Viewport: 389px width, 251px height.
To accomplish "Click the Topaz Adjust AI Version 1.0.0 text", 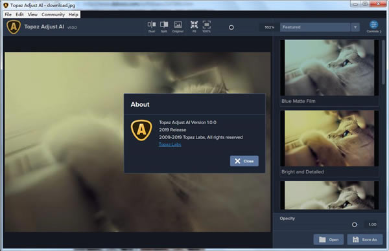I will (187, 122).
